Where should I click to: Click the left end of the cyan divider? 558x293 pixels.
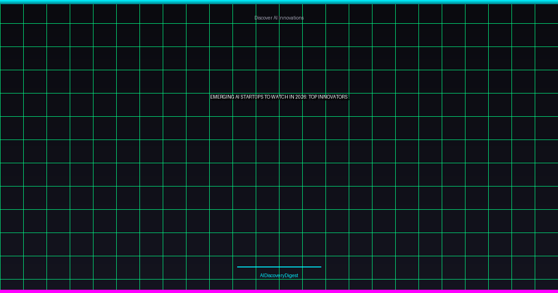239,267
